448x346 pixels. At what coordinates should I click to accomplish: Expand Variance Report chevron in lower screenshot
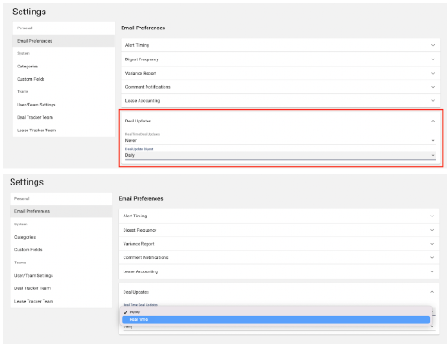pos(432,244)
